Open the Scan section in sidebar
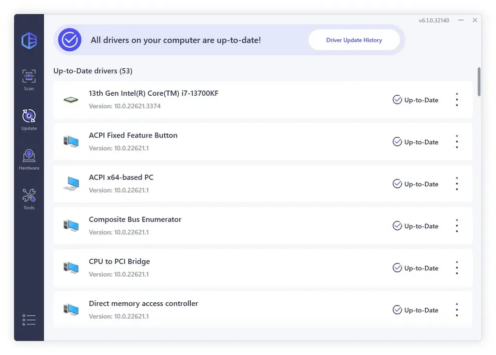Screen dimensions: 496x355 pos(29,80)
